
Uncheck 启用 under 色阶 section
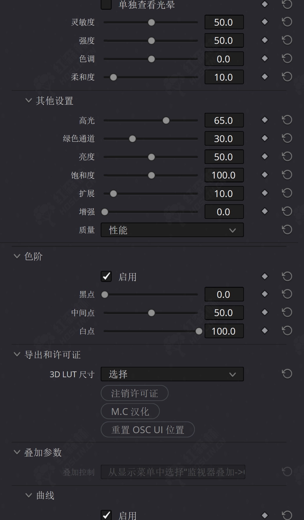click(x=106, y=276)
